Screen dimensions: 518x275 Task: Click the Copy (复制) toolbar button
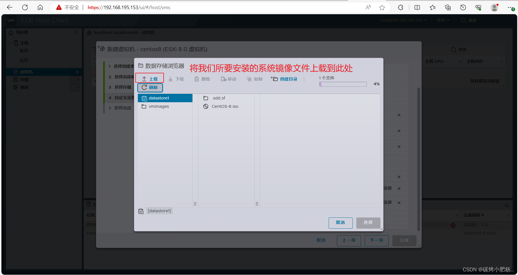[x=255, y=79]
